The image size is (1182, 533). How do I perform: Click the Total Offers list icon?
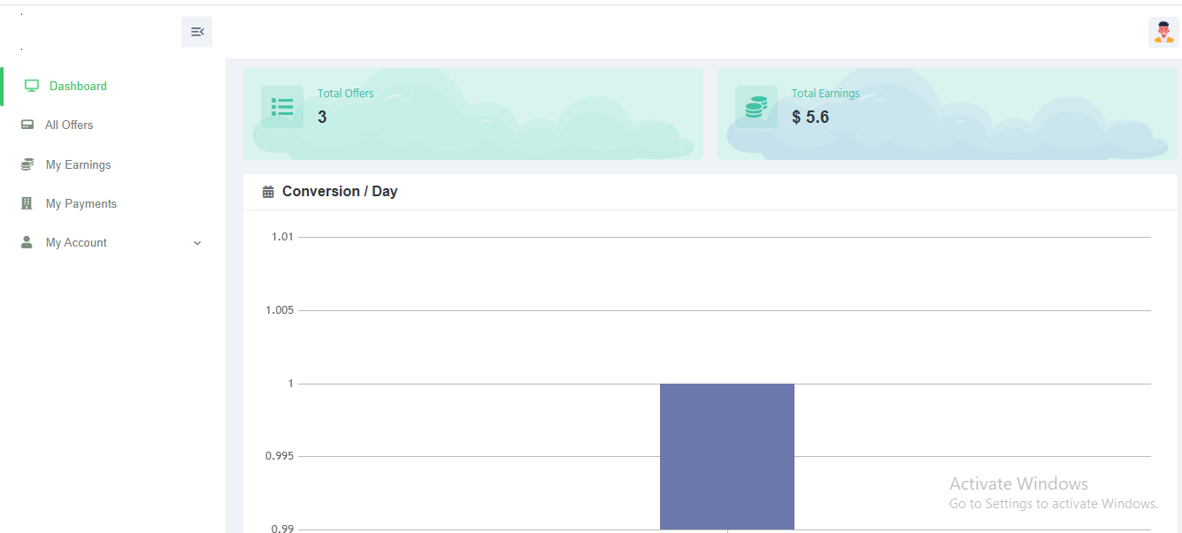click(282, 107)
